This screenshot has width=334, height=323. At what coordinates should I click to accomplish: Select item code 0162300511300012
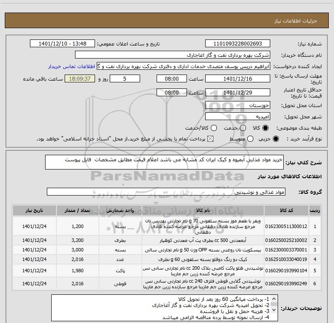coord(286,227)
